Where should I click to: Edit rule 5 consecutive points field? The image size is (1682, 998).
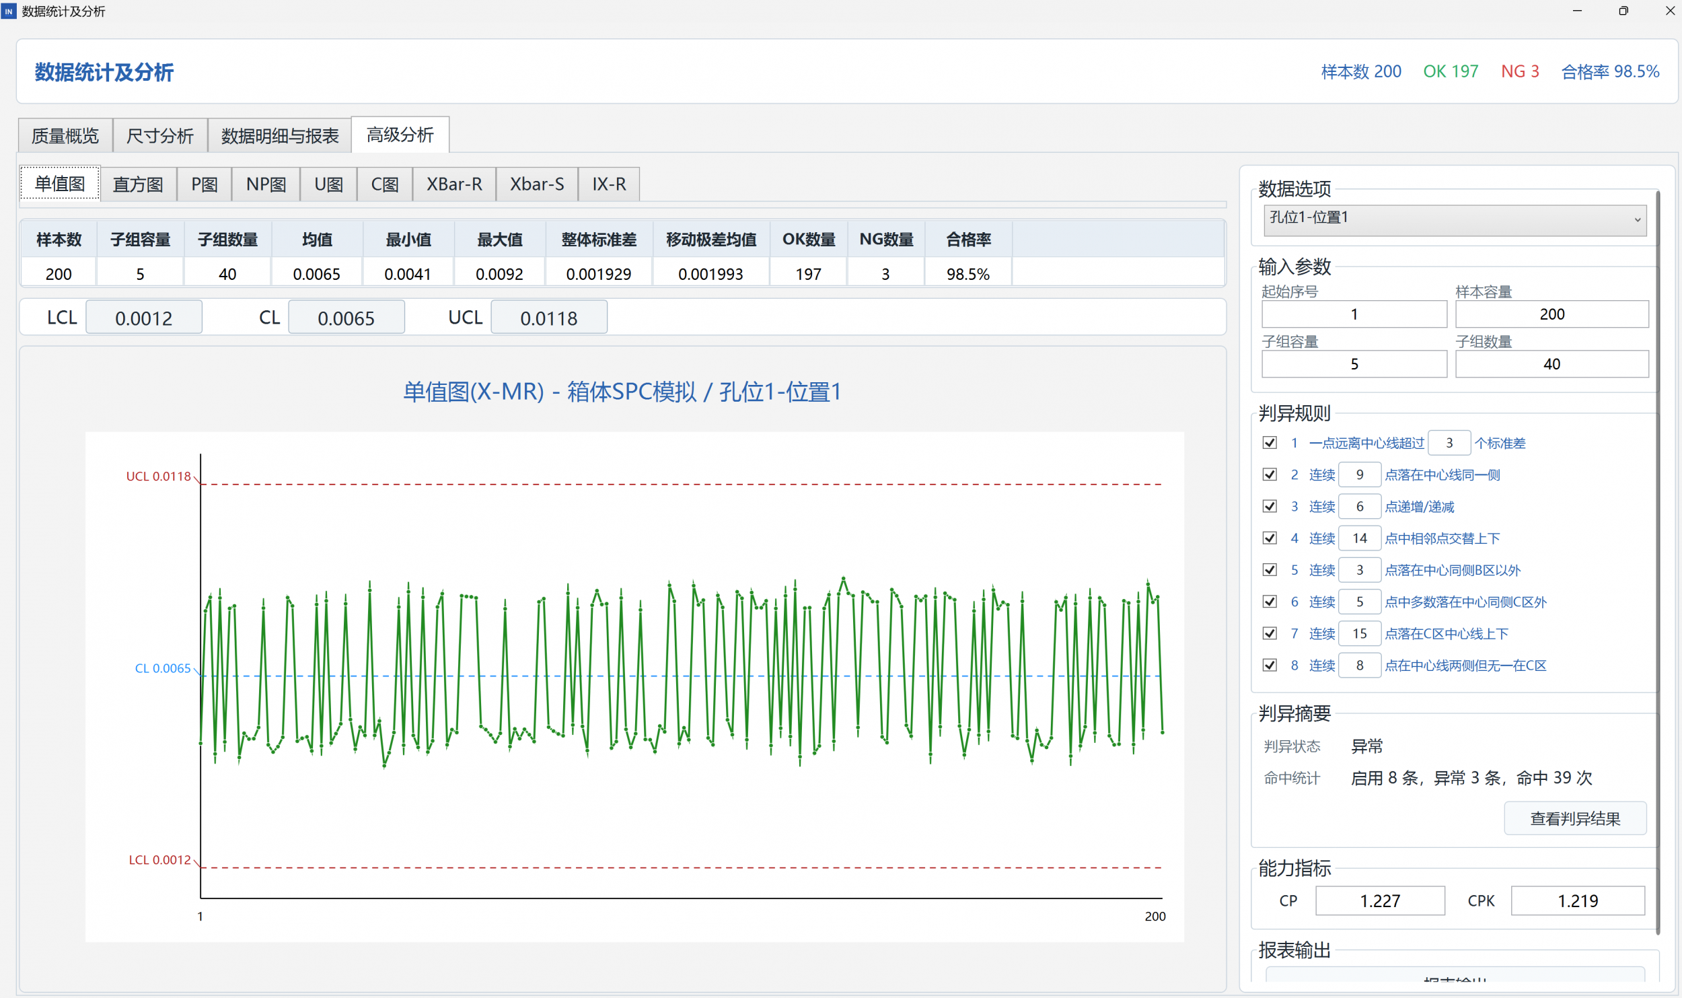point(1360,570)
